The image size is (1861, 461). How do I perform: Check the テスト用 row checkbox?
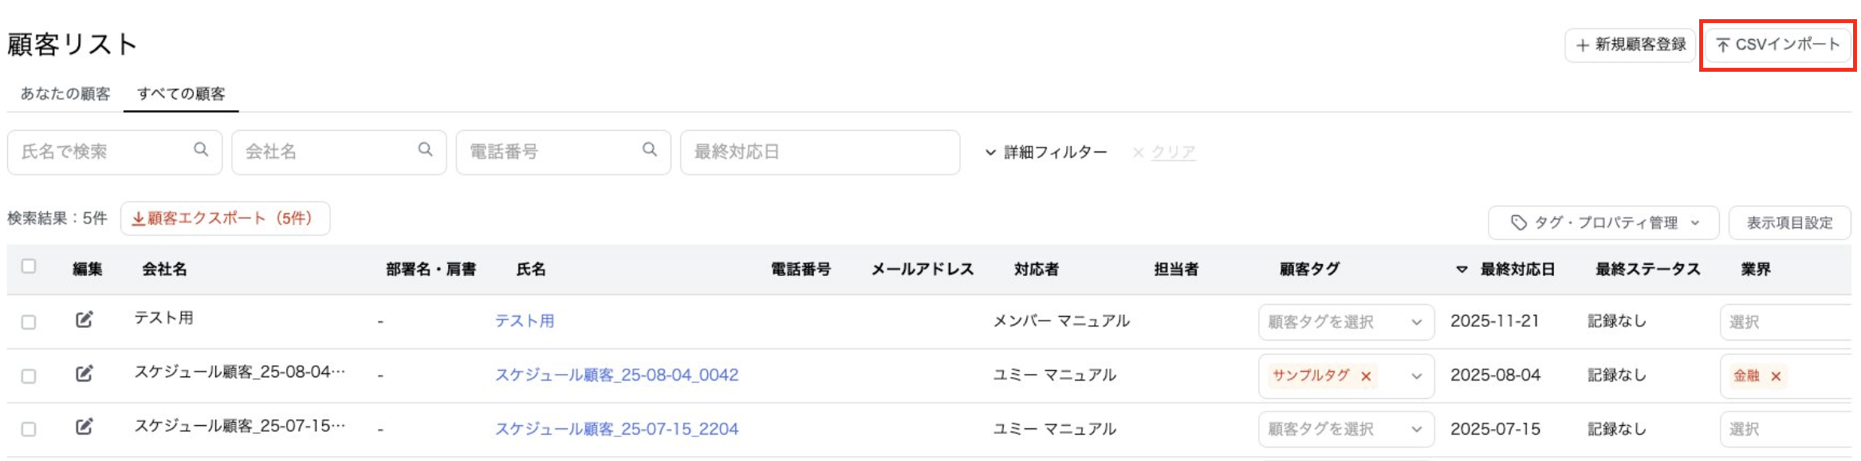click(x=29, y=322)
